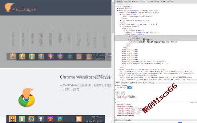The image size is (197, 123).
Task: Select the Event Listeners sidebar tab
Action: [x=148, y=83]
